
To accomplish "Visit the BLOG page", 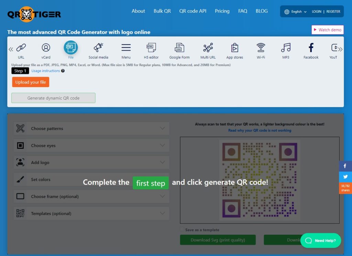I will point(262,11).
